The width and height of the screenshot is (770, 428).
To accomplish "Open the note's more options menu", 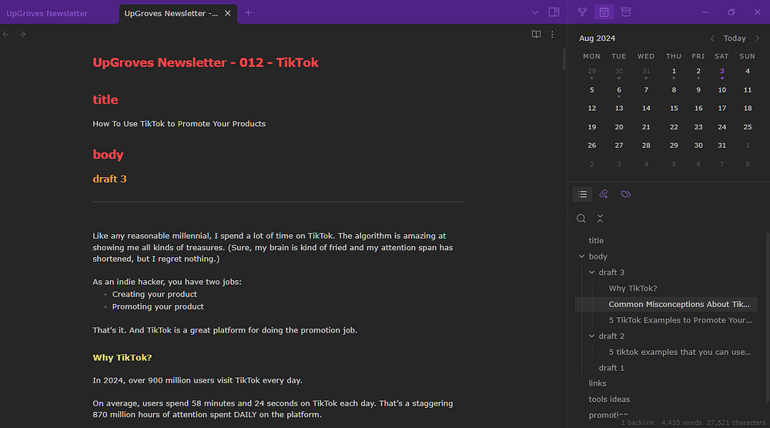I will tap(552, 35).
